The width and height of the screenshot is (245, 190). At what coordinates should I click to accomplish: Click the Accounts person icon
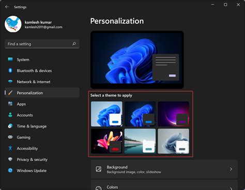(10, 115)
